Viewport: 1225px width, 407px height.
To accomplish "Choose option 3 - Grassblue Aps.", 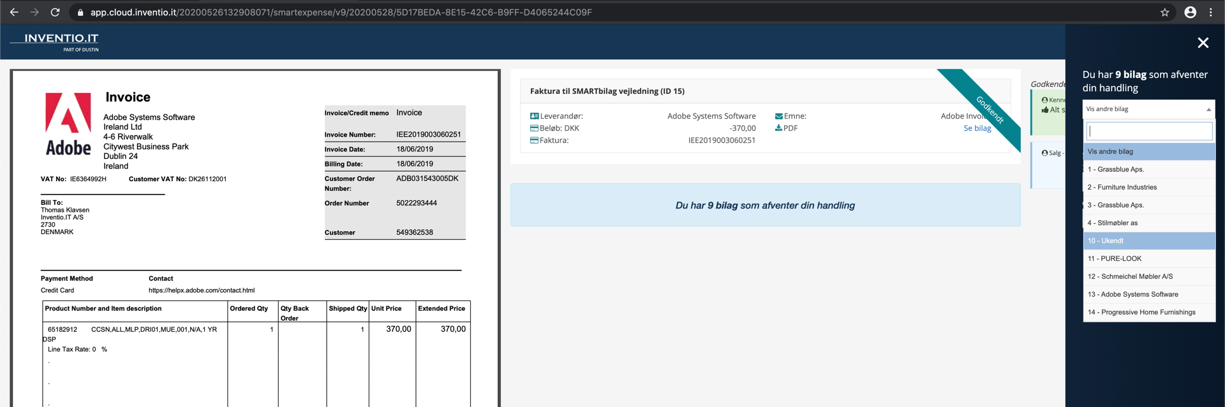I will [x=1149, y=205].
